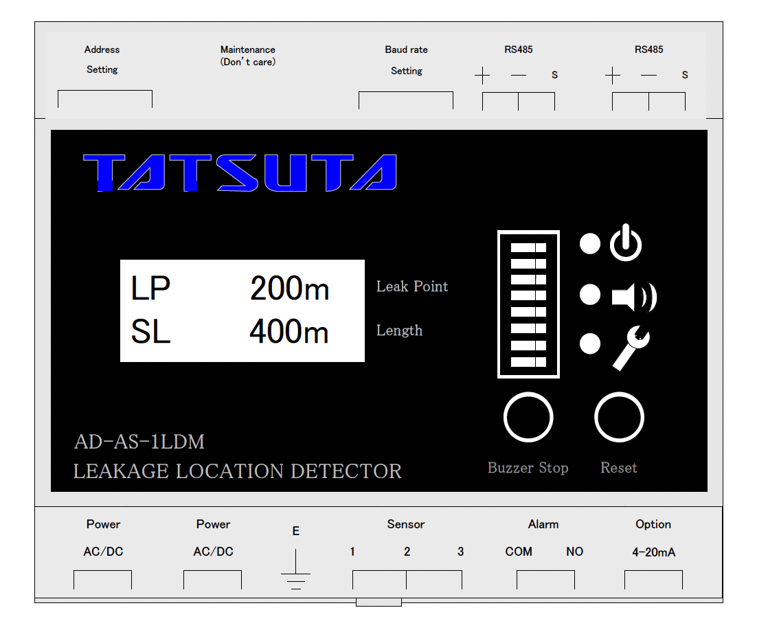Click the "LEAKAGE LOCATION DETECTOR" text

click(238, 471)
